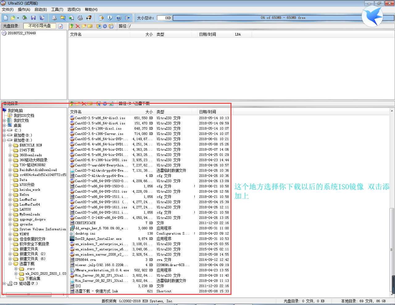Select the LaoMaoTao64 folder in tree

point(30,204)
